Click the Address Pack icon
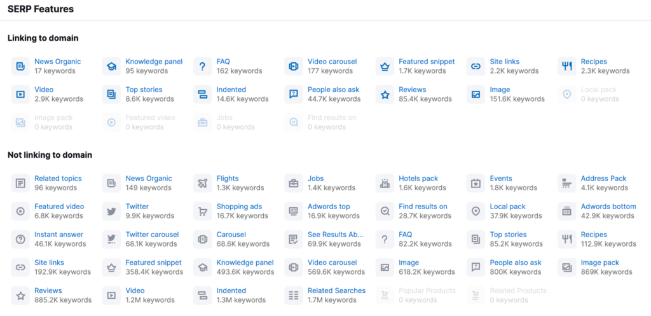 [566, 183]
